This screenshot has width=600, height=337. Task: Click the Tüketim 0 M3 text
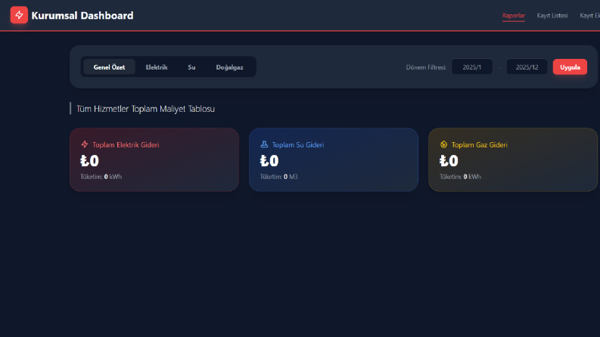pyautogui.click(x=279, y=177)
